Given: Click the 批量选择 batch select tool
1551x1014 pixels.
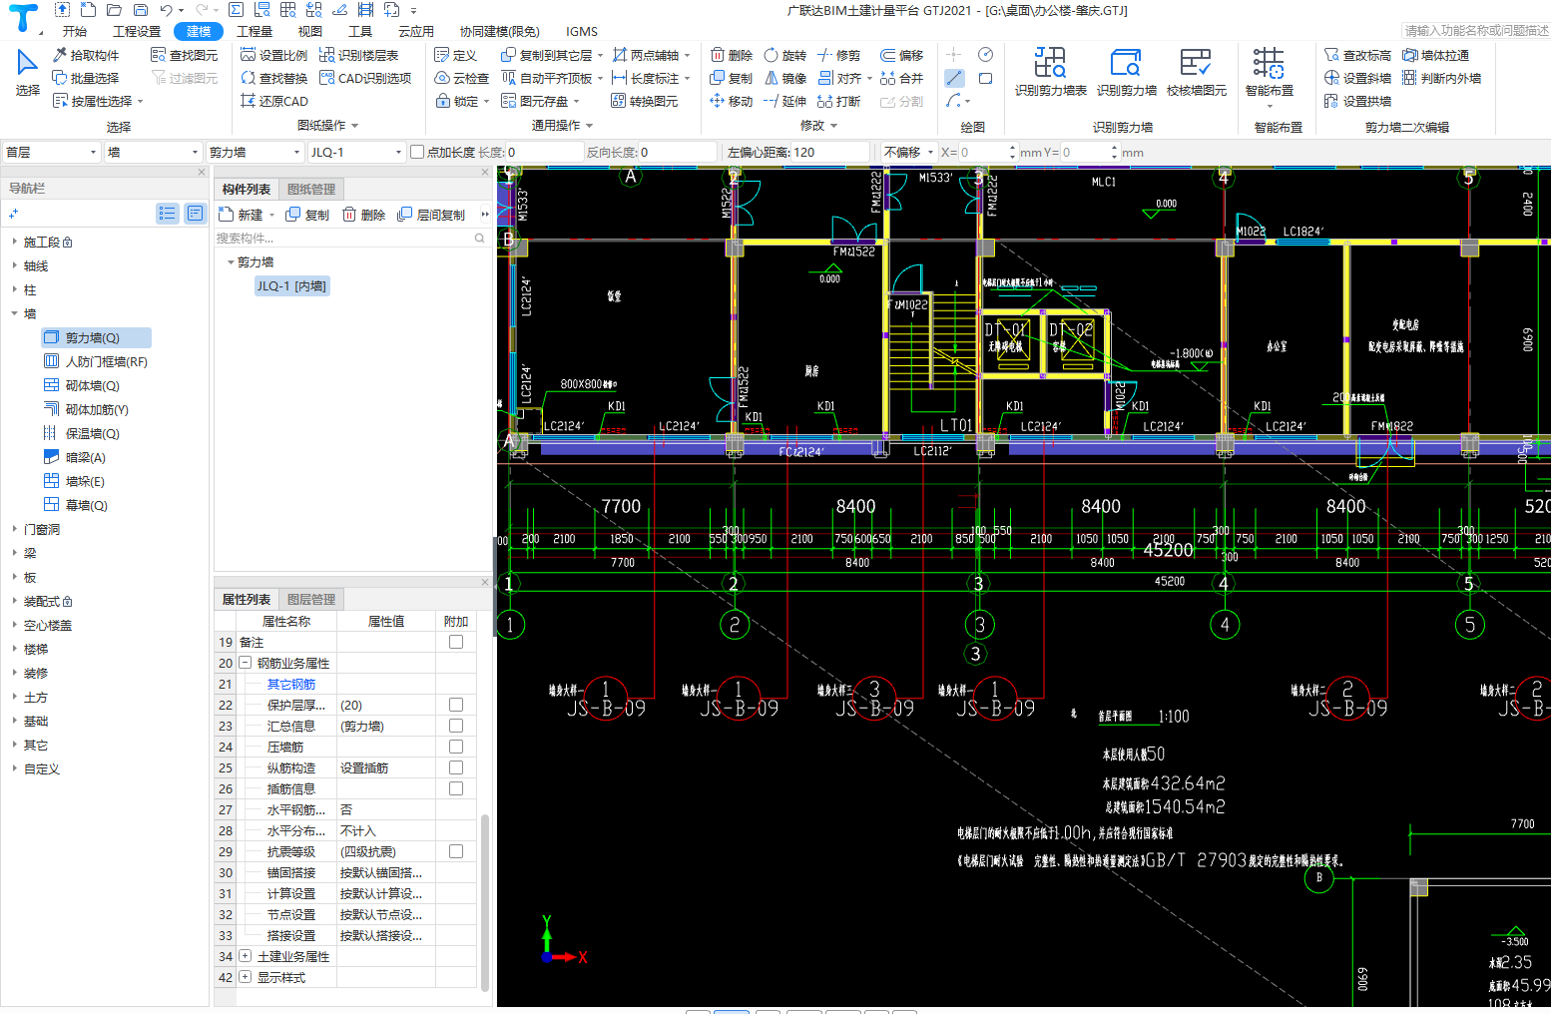Looking at the screenshot, I should pos(86,78).
